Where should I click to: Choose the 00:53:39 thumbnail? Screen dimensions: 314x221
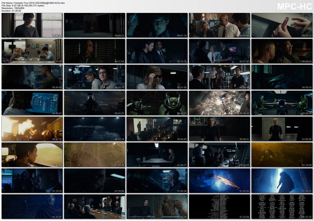(95, 129)
